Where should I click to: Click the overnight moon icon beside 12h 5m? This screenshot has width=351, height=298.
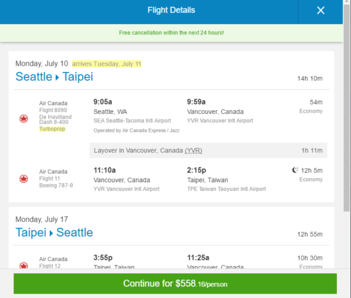click(295, 170)
